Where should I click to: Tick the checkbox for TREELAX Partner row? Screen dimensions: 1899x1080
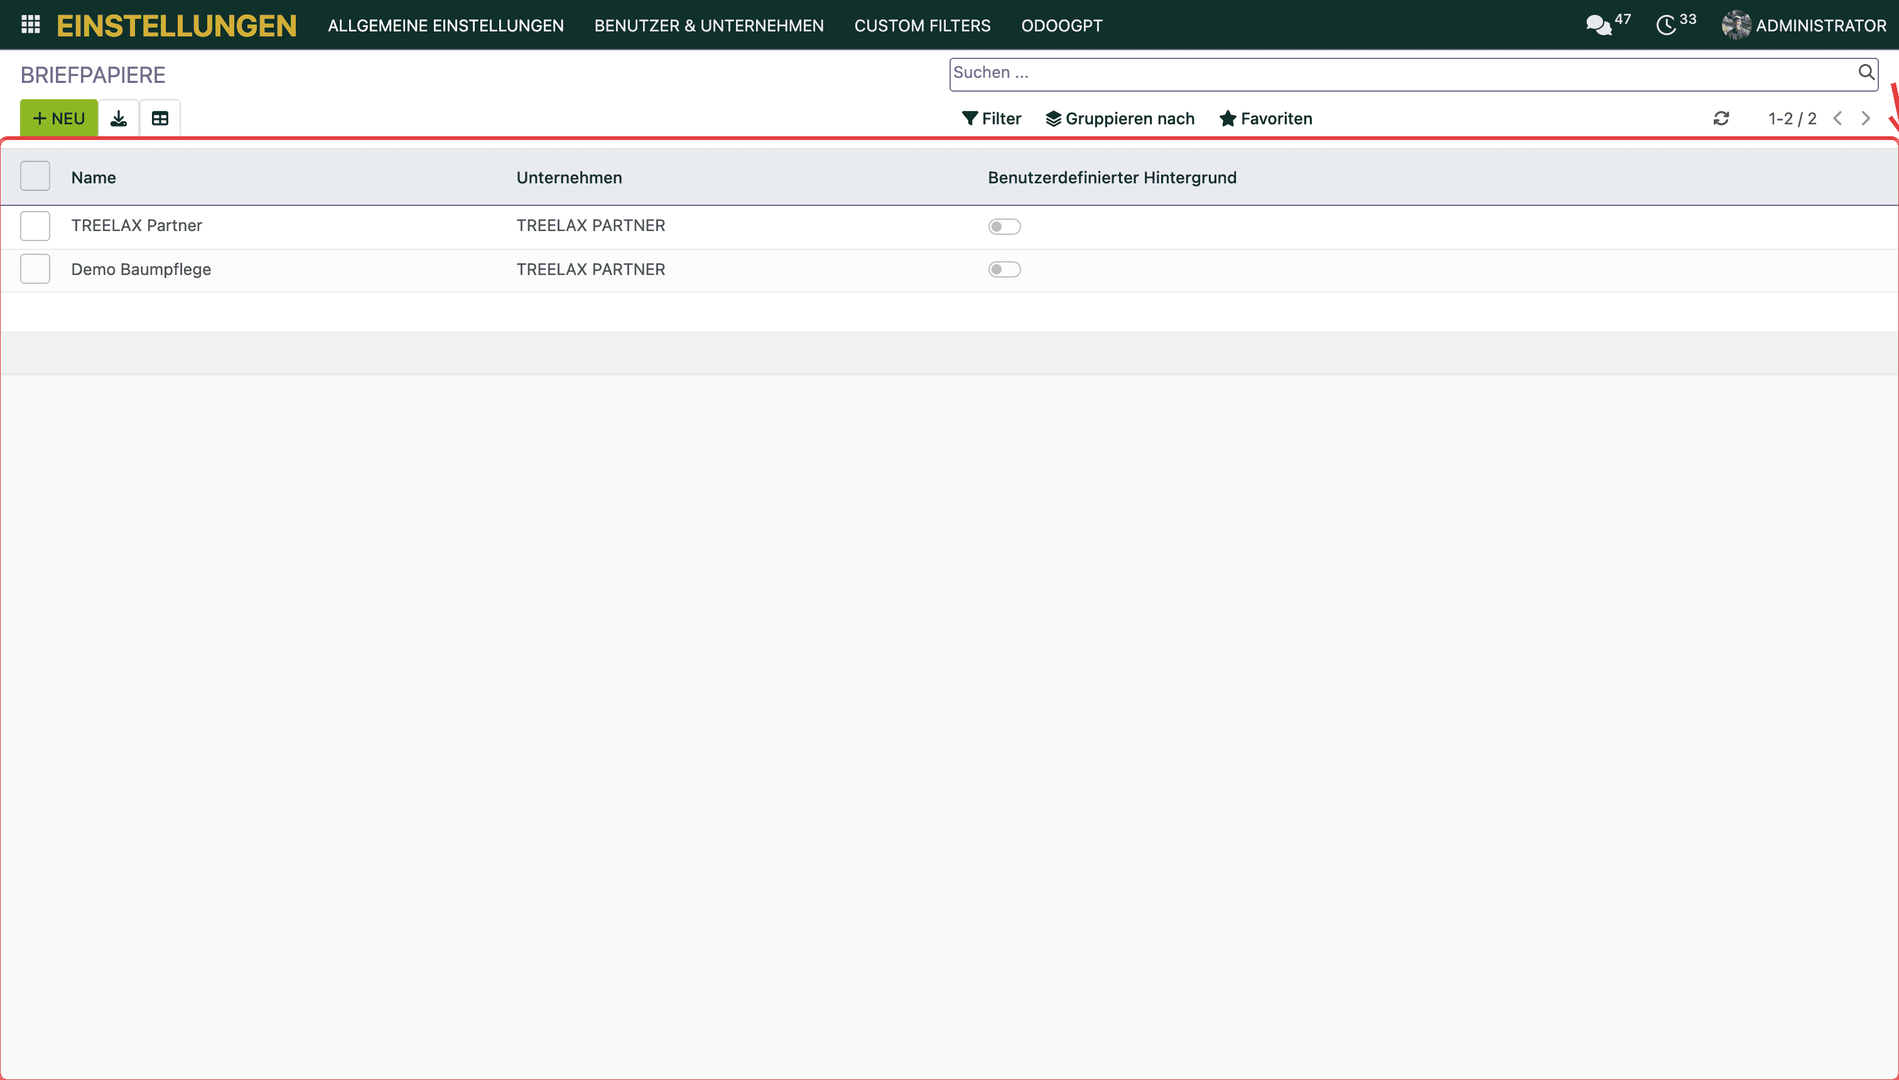pyautogui.click(x=35, y=225)
